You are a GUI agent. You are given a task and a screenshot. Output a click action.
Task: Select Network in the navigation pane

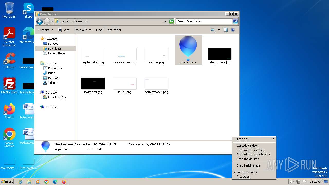[x=48, y=107]
